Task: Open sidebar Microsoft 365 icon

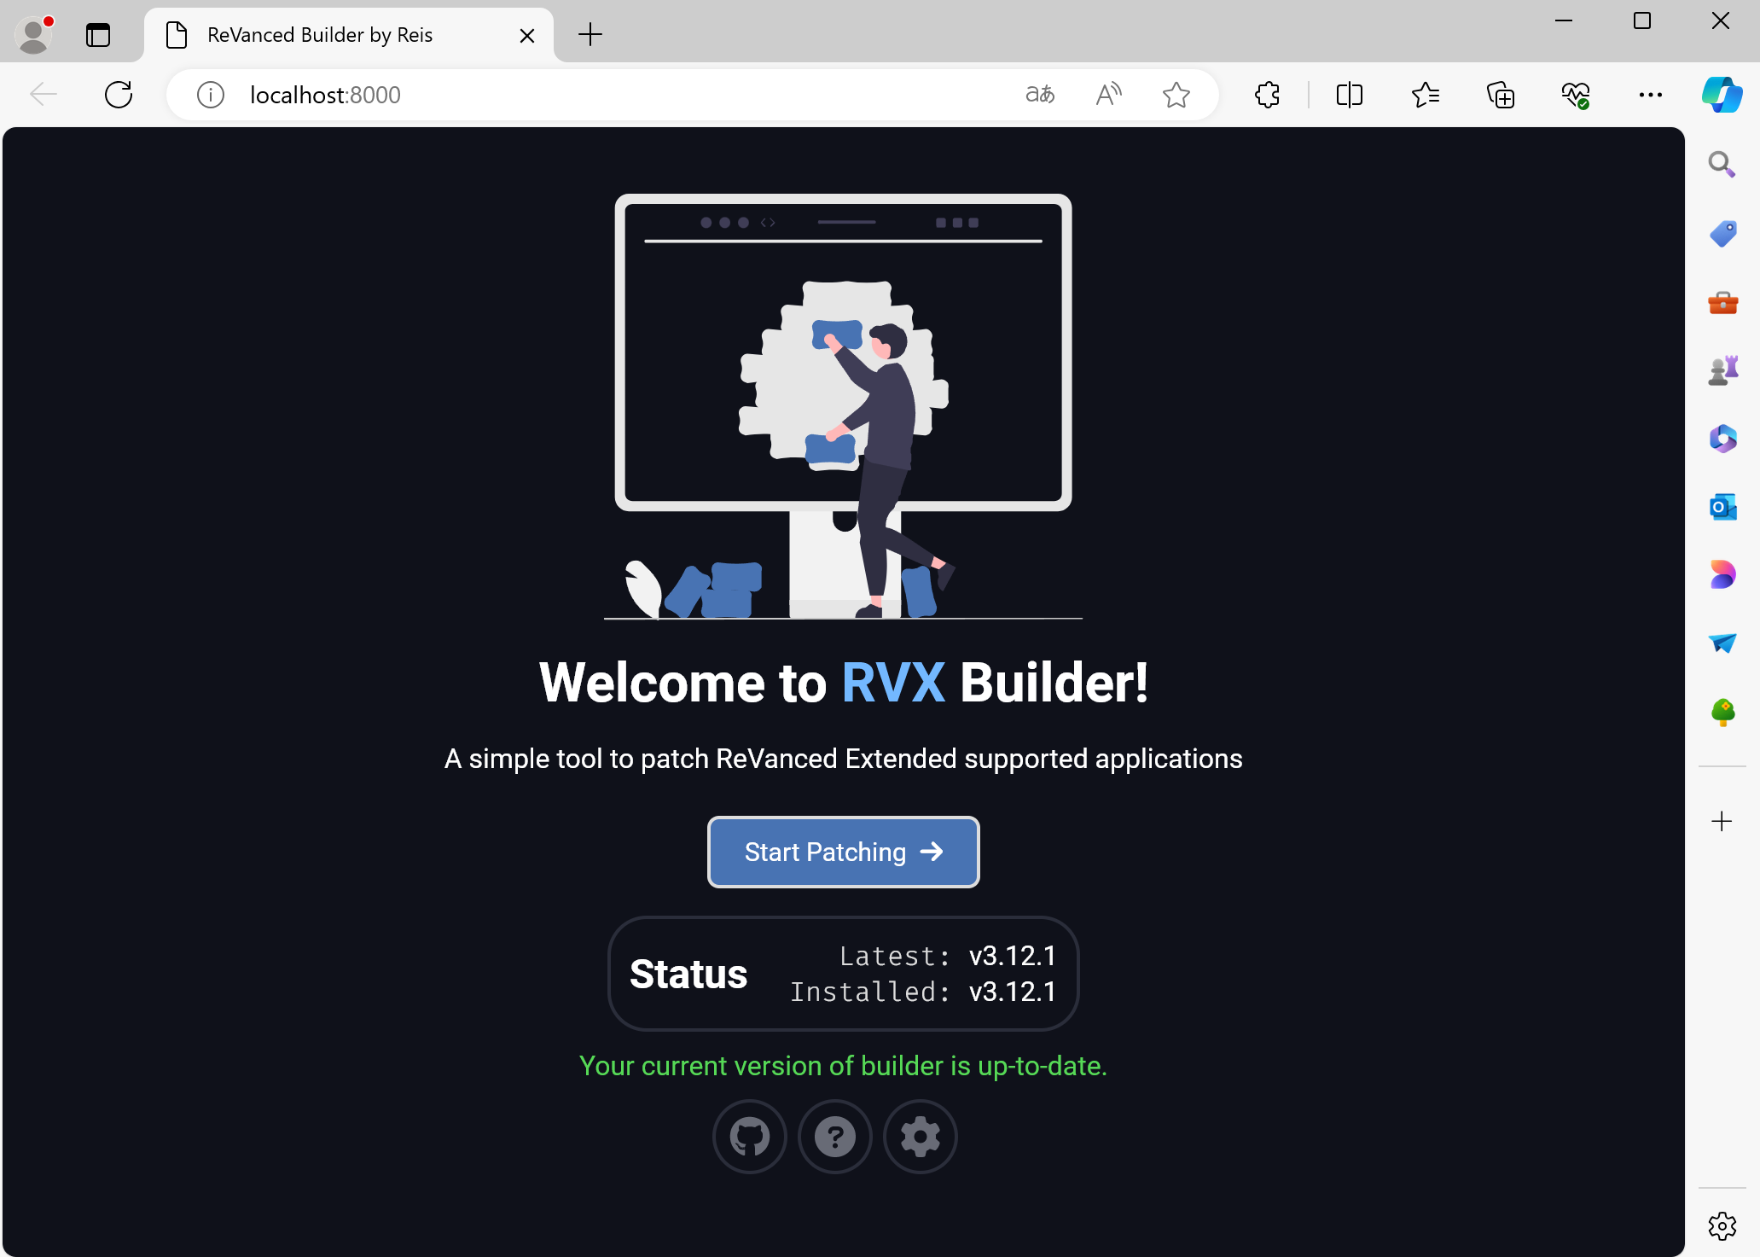Action: tap(1722, 439)
